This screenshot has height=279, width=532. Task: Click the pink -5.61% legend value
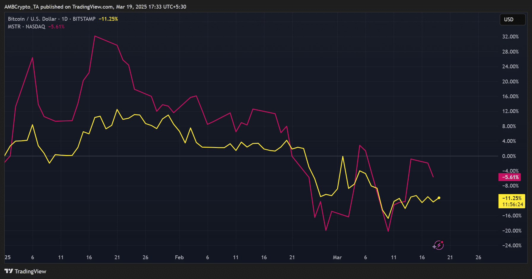click(56, 27)
